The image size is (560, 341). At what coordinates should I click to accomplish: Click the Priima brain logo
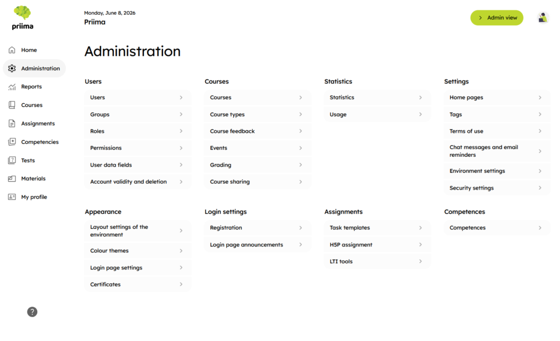pos(22,13)
